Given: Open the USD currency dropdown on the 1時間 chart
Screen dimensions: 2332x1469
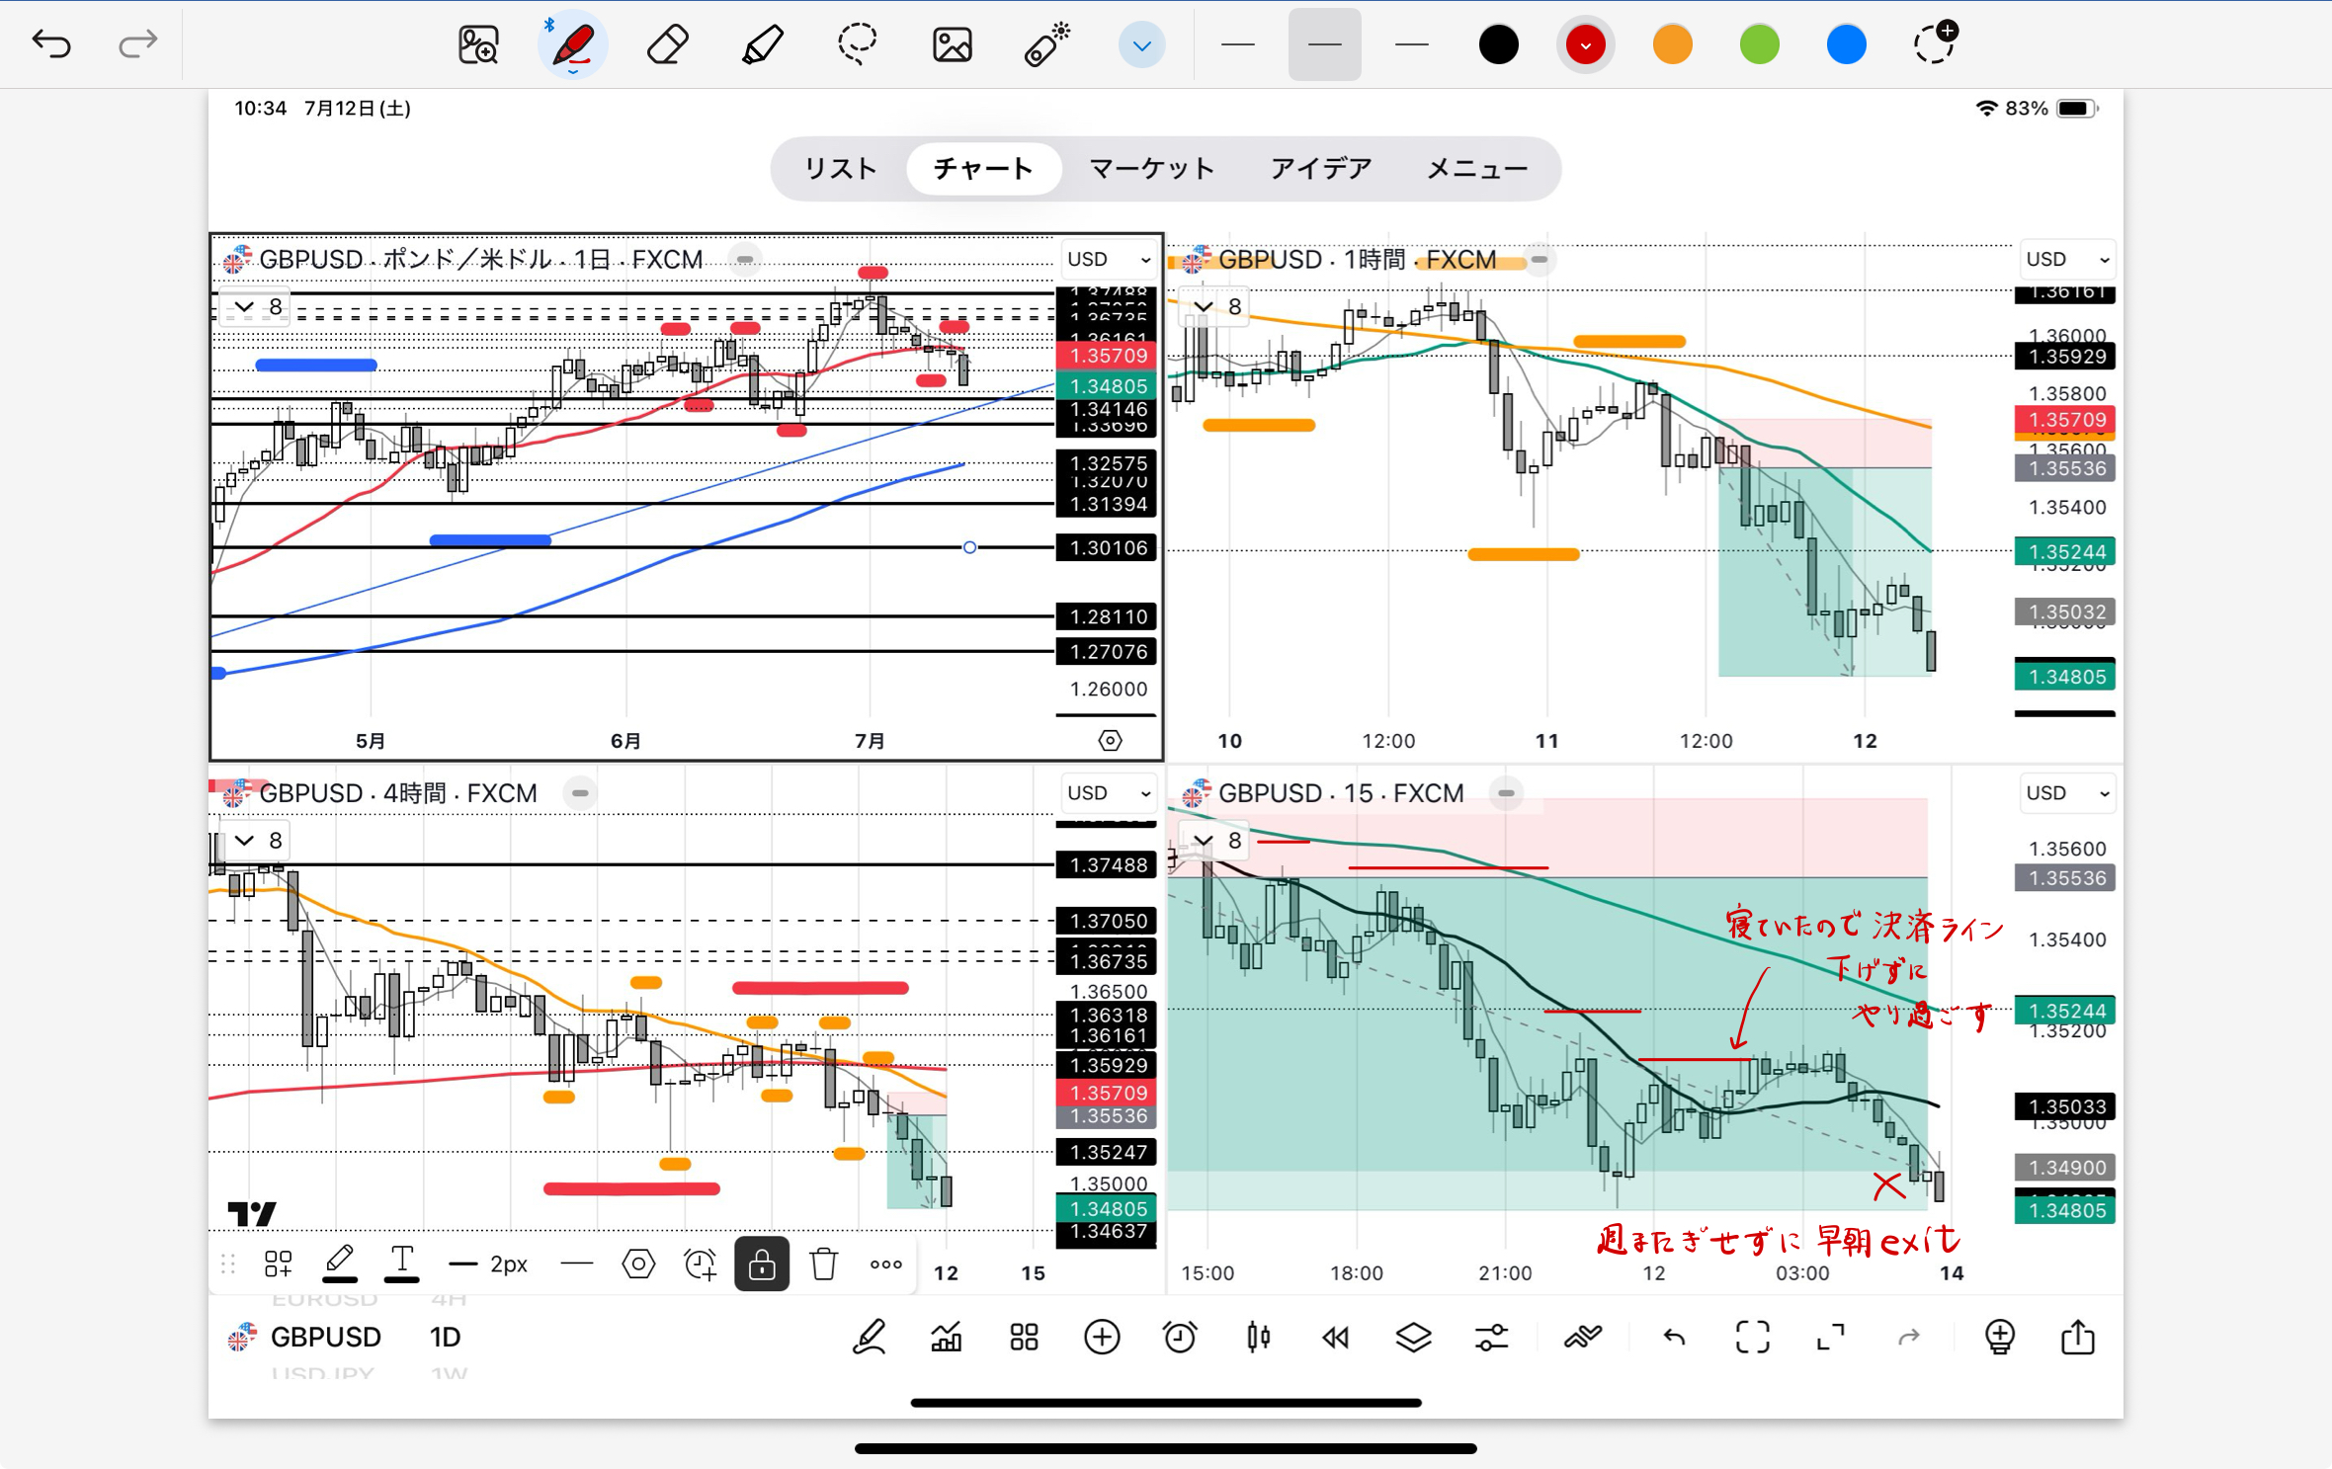Looking at the screenshot, I should point(2066,259).
